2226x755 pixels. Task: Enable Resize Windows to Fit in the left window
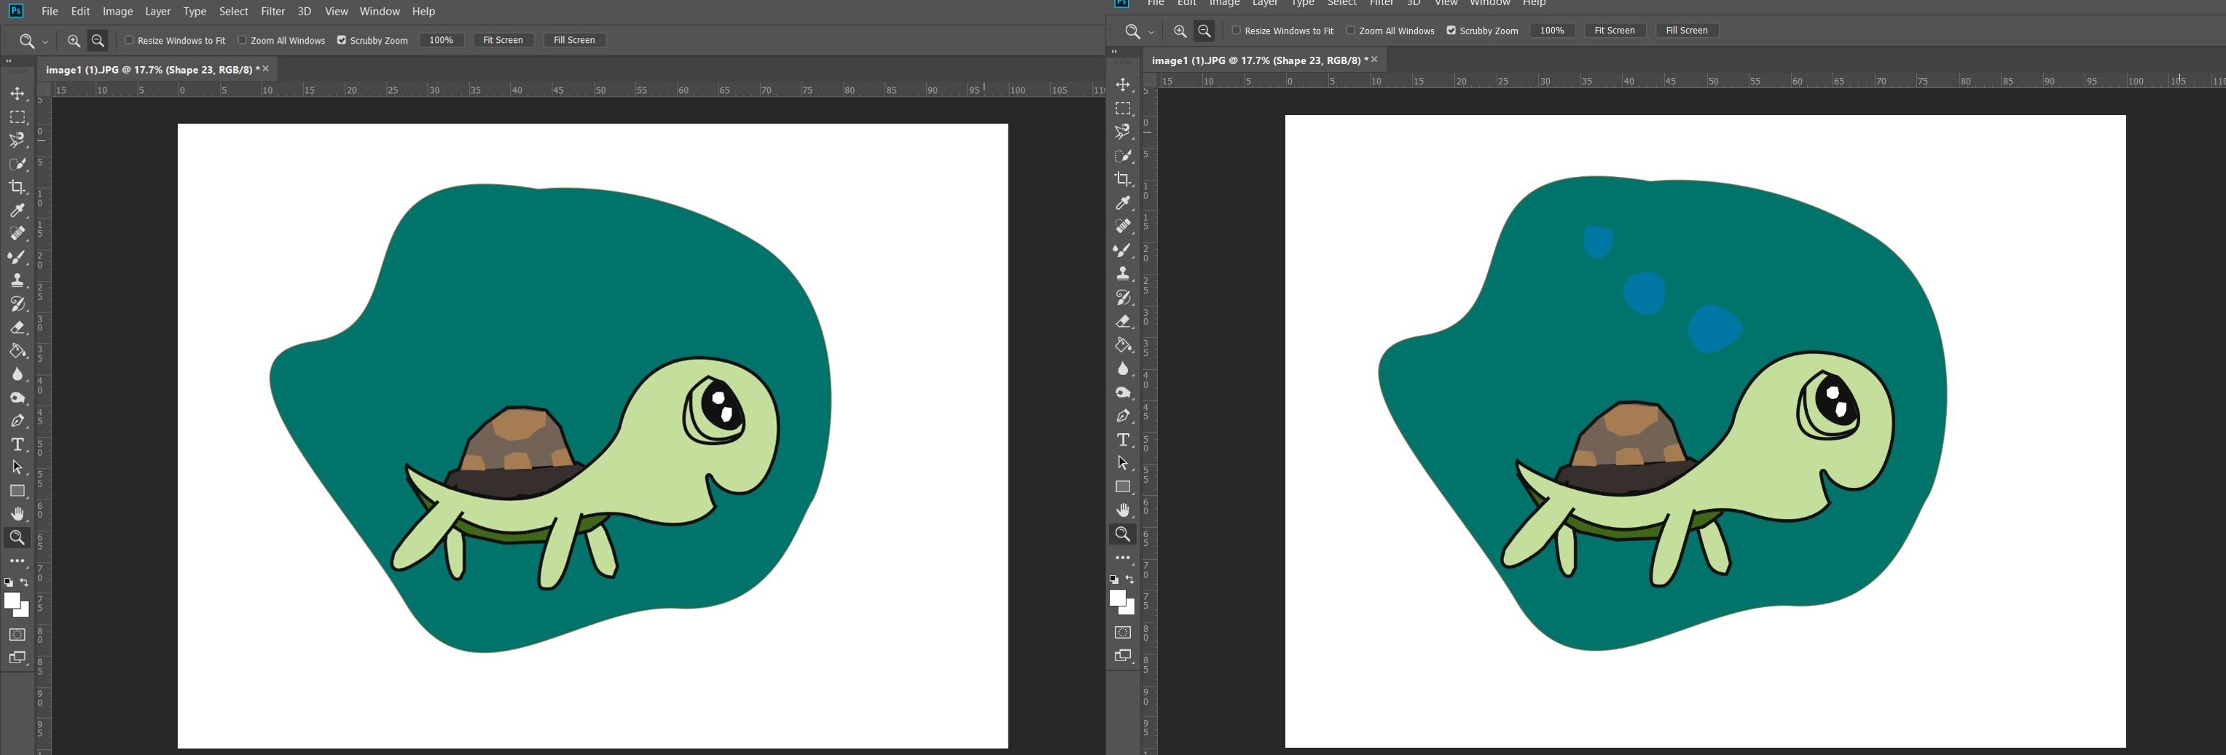(x=130, y=40)
